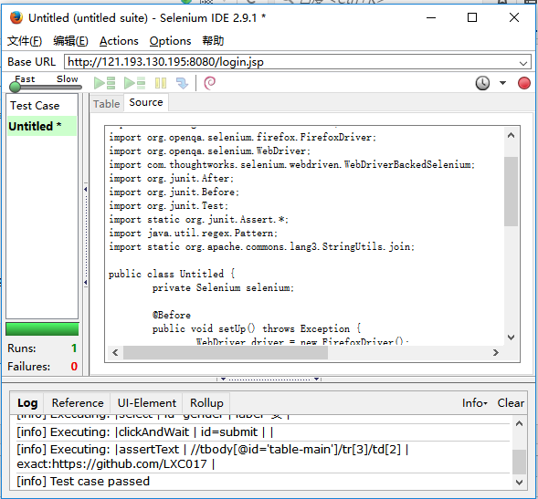The width and height of the screenshot is (538, 499).
Task: Step through the next command
Action: pos(182,83)
